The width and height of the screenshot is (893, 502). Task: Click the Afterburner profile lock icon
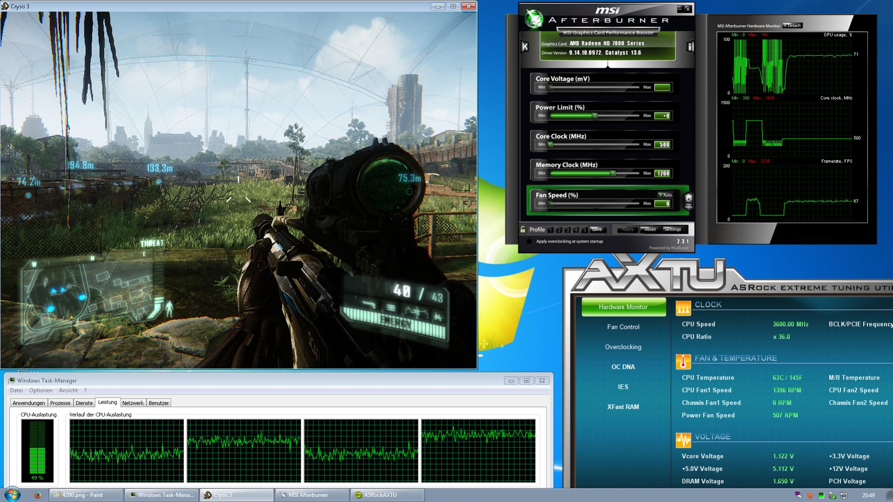[x=523, y=229]
